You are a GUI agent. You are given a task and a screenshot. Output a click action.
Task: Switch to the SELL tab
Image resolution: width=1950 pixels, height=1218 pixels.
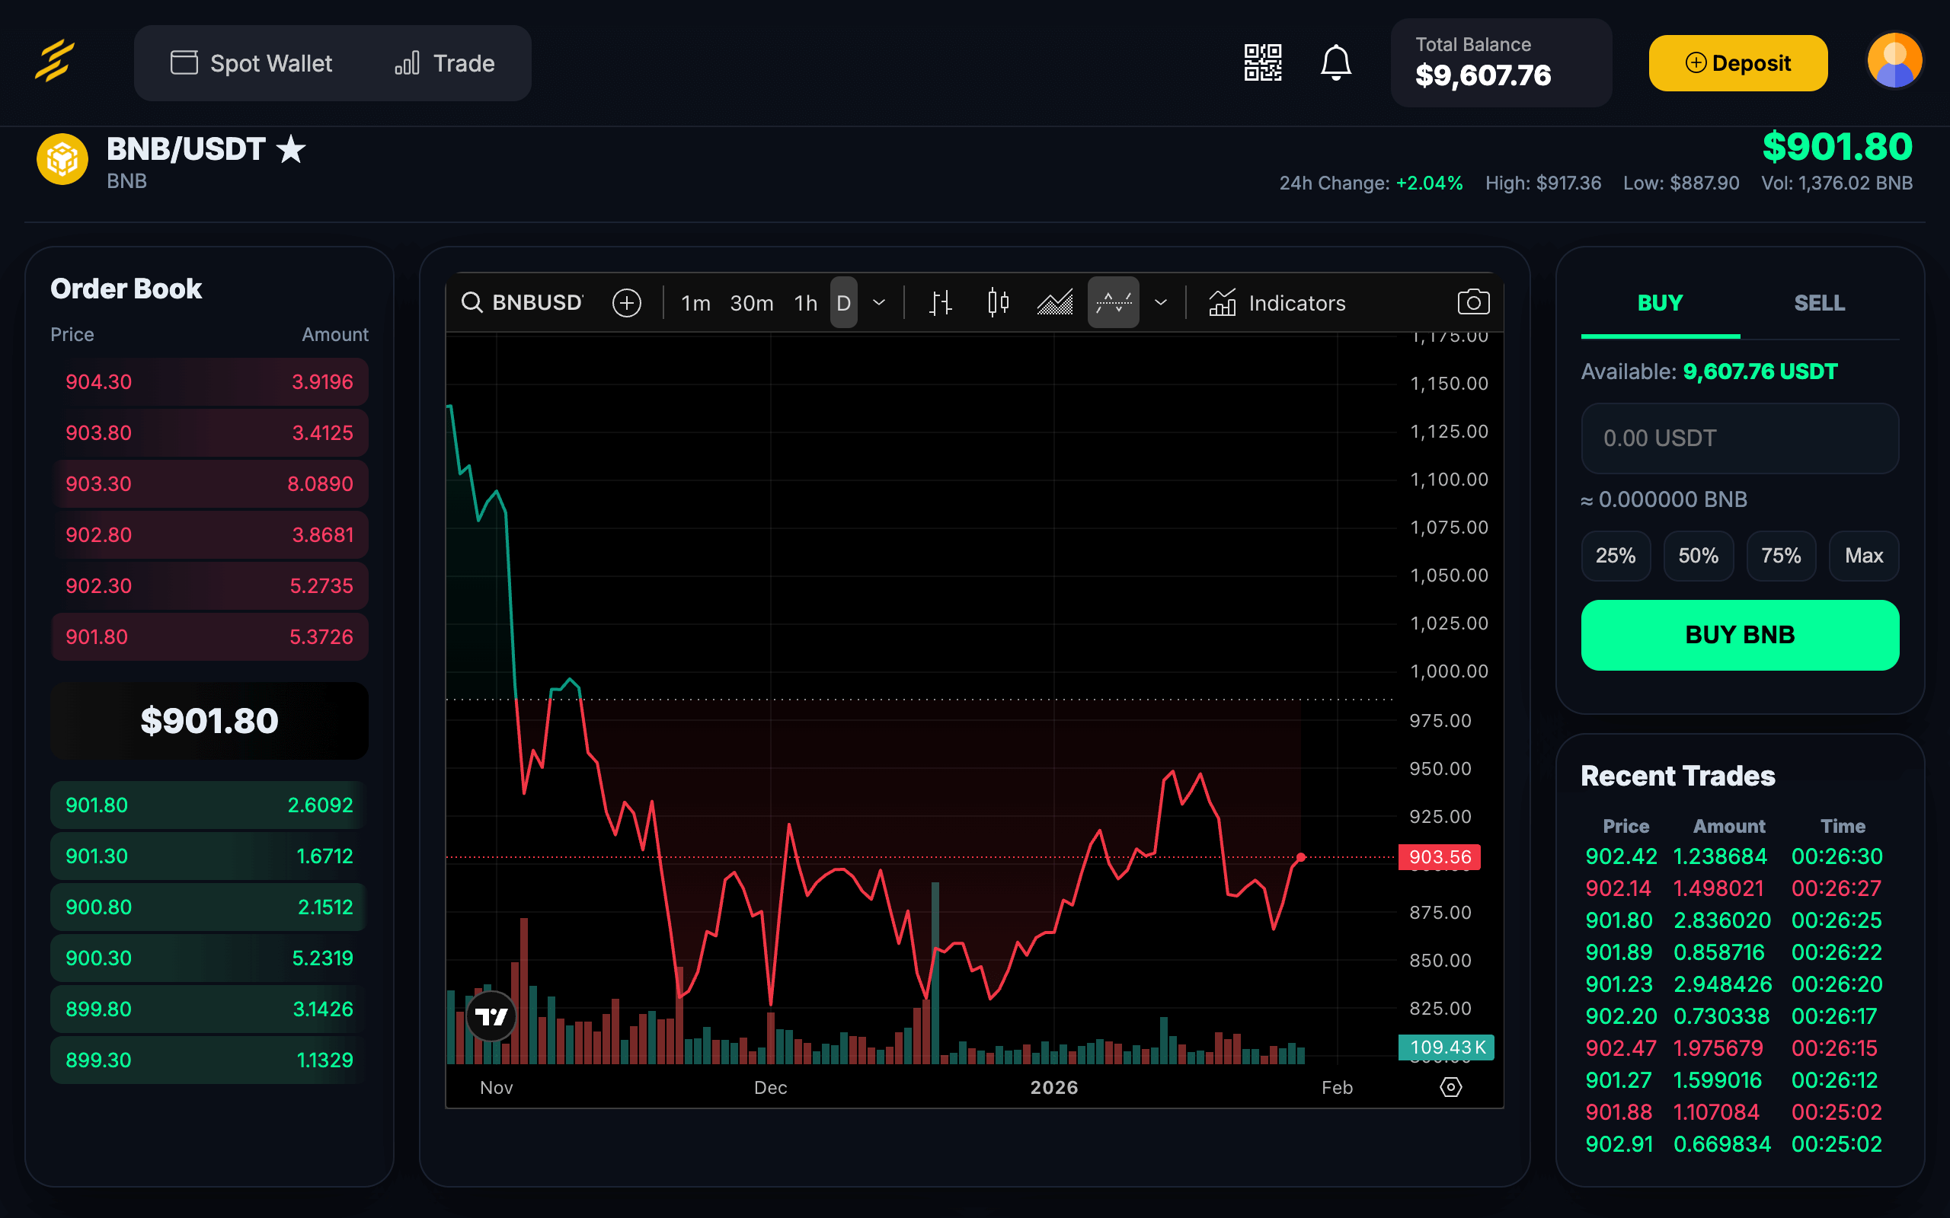[1819, 303]
